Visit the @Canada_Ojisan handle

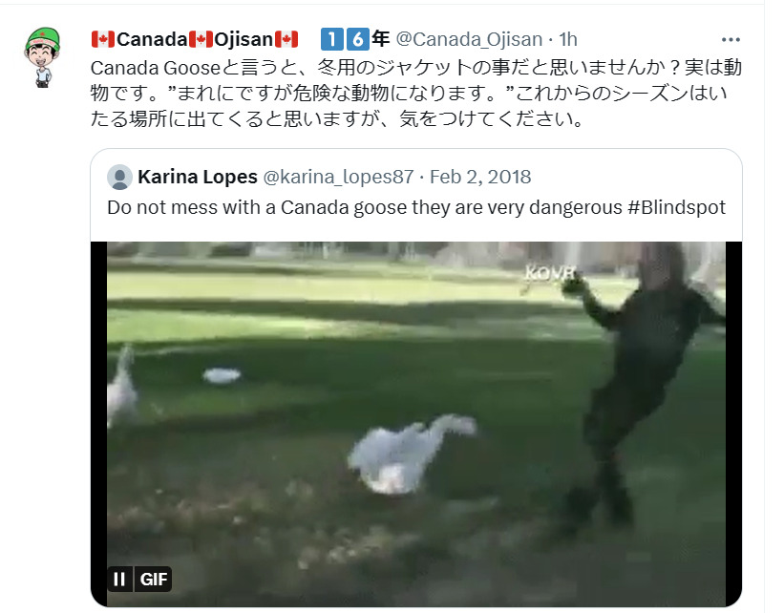click(x=469, y=39)
